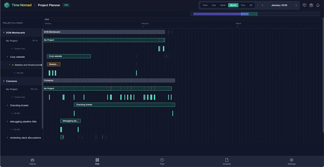Viewport: 324px width, 167px height.
Task: Switch timeline to Year view
Action: click(243, 5)
